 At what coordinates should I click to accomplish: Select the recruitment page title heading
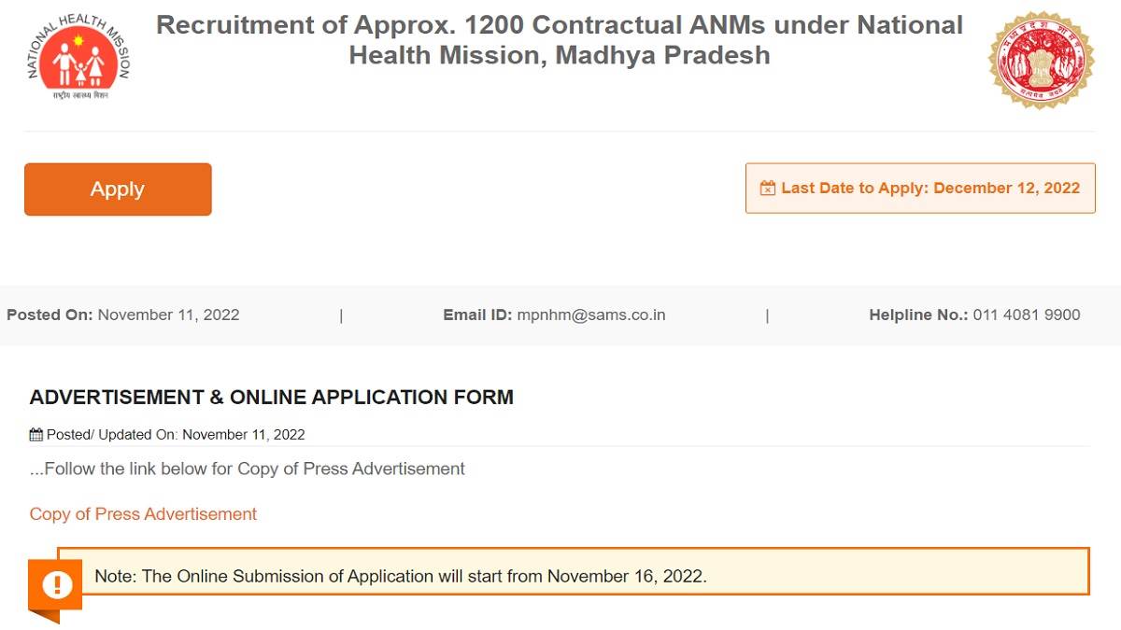560,39
